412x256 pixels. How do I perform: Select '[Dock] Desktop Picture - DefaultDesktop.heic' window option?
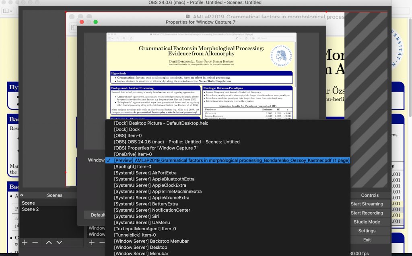[x=228, y=123]
